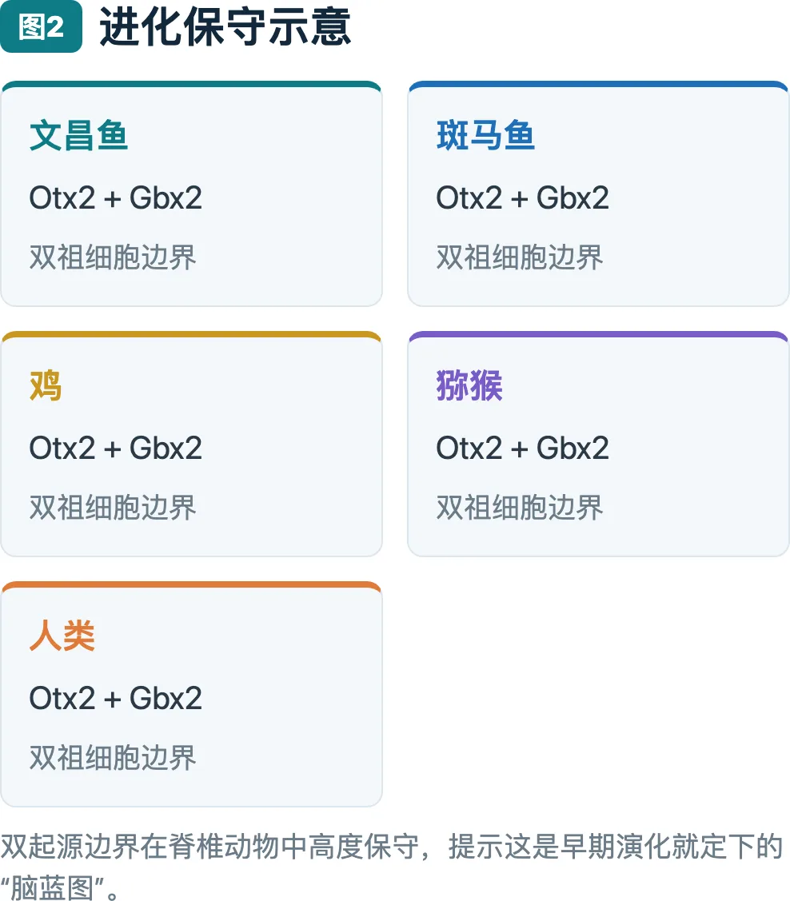The width and height of the screenshot is (790, 901).
Task: Click 双祖细胞边界 under 猕猴
Action: [x=520, y=508]
